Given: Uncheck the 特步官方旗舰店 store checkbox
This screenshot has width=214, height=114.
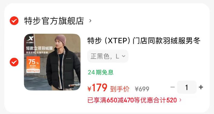Looking at the screenshot, I should (14, 21).
